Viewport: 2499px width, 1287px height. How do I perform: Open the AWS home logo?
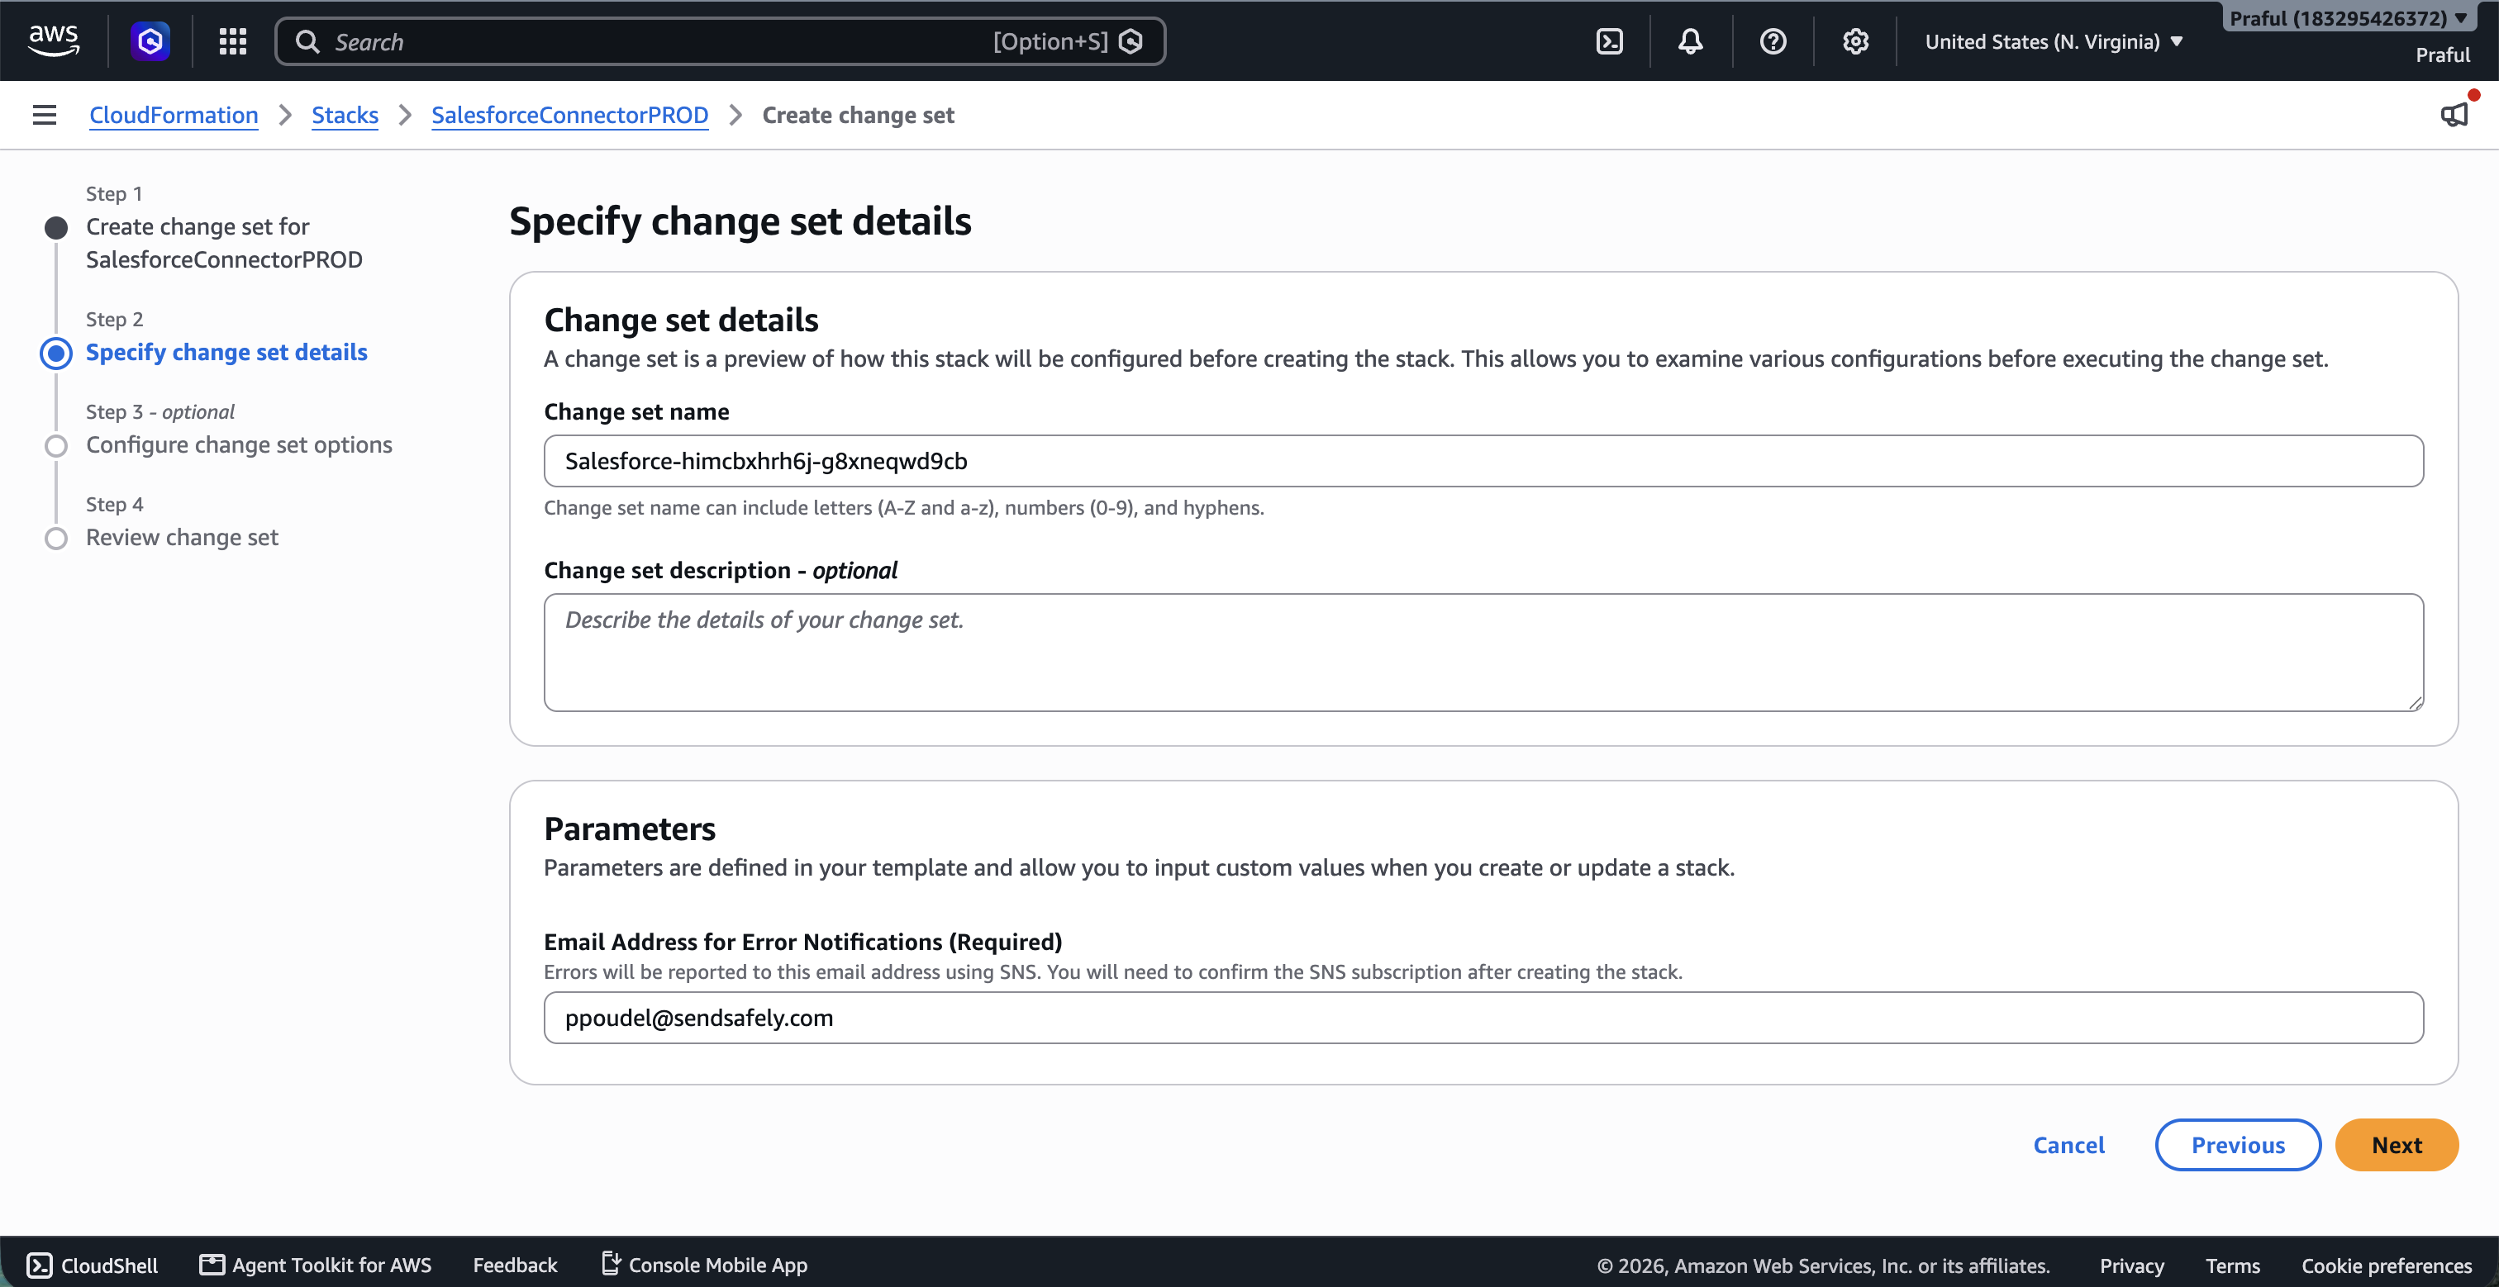coord(54,40)
